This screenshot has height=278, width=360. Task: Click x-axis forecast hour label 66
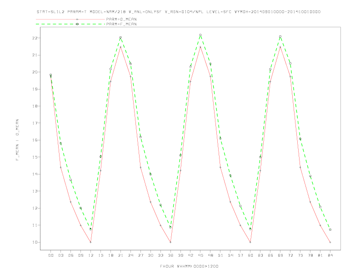click(270, 255)
